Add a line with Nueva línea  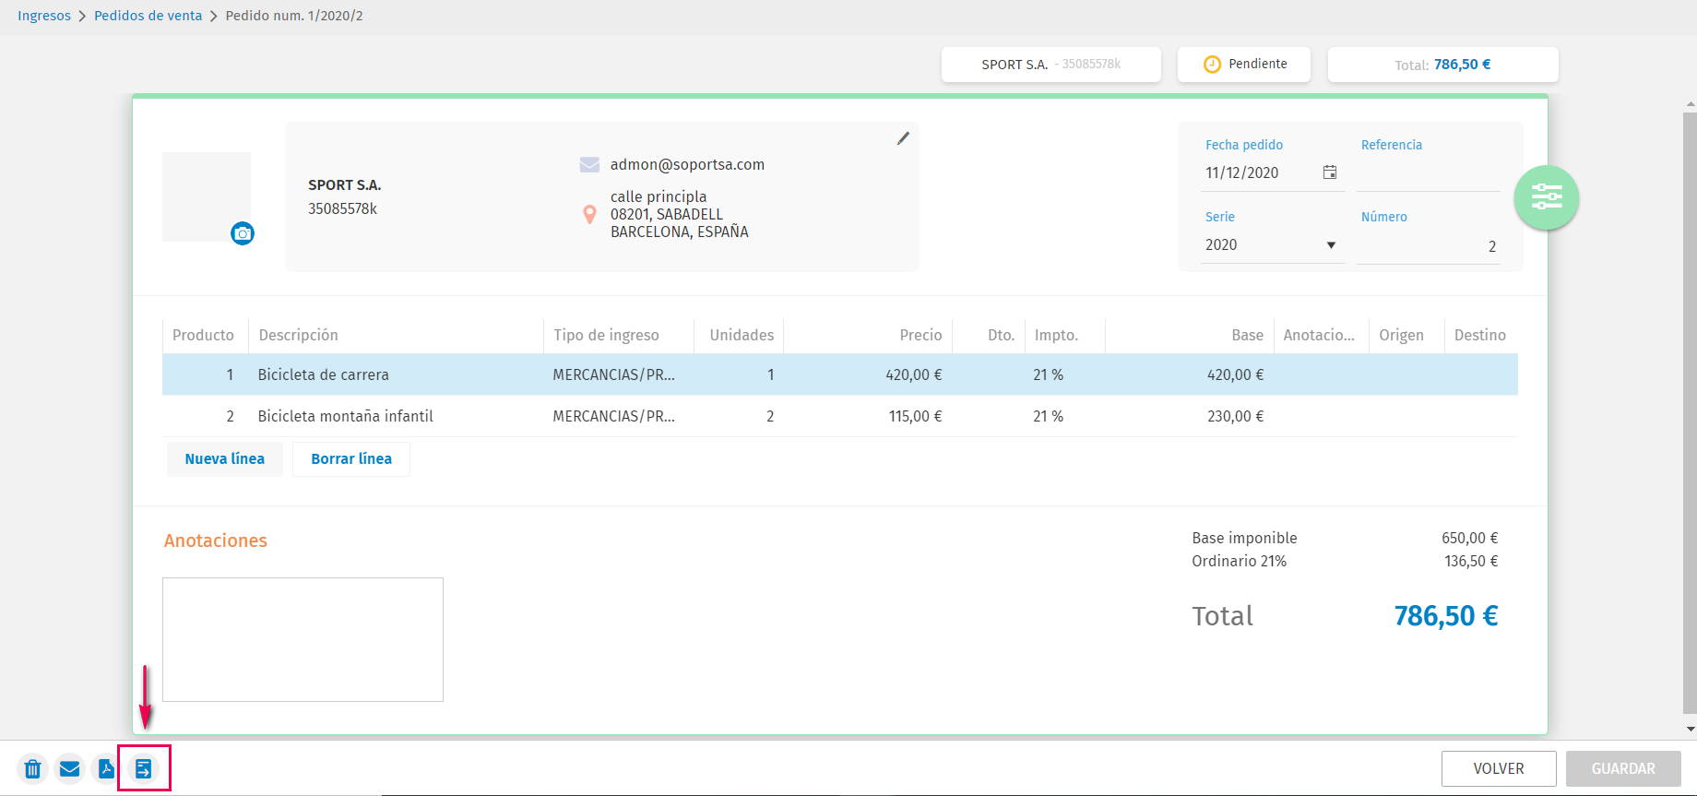click(x=225, y=459)
